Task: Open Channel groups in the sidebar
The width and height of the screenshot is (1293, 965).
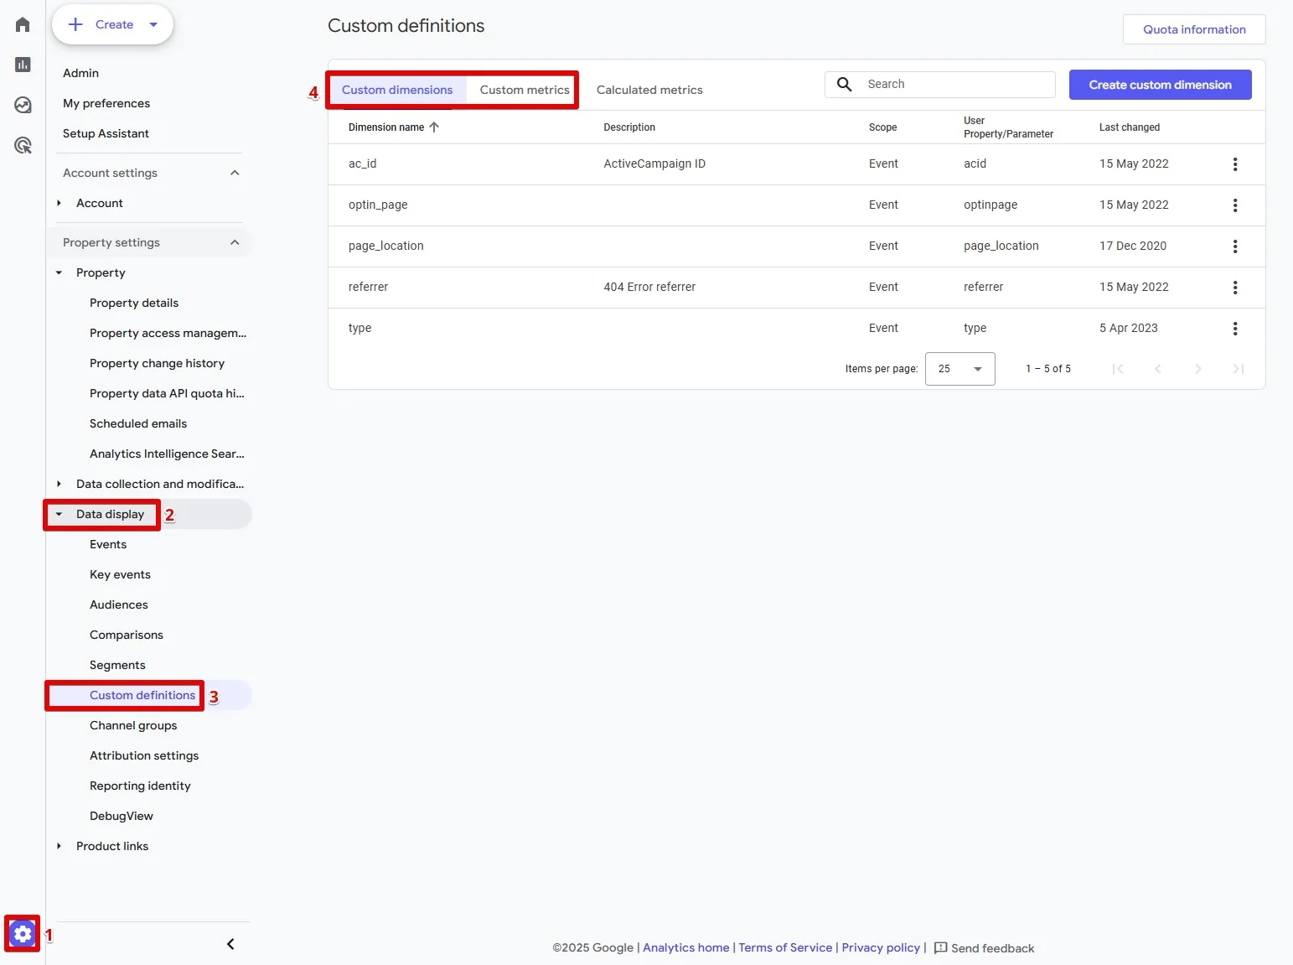Action: [x=133, y=725]
